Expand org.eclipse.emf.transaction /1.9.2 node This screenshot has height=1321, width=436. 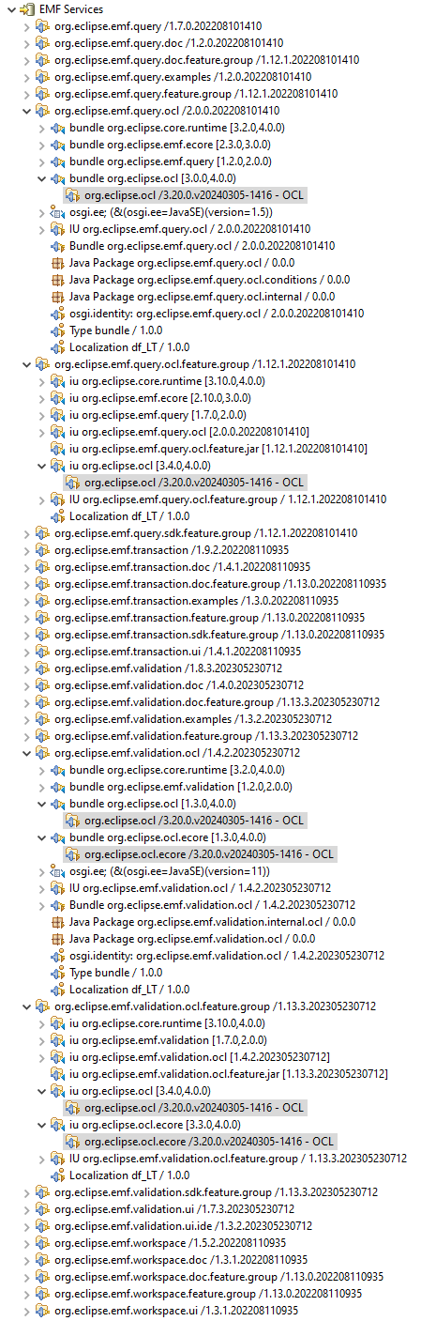25,550
